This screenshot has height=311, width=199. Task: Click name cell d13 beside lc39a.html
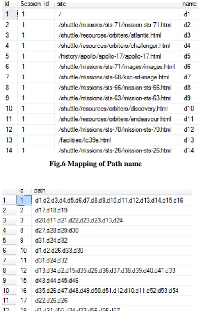click(189, 140)
